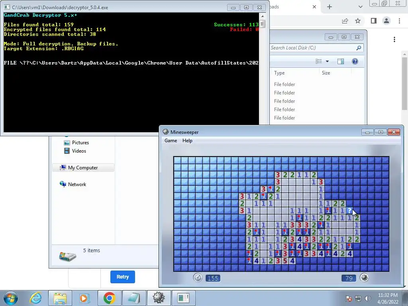Screen dimensions: 408x306
Task: Bookmark this page with the star icon
Action: [x=358, y=21]
